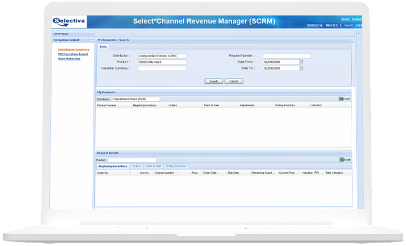The height and width of the screenshot is (246, 406).
Task: Switch to the Point of Sale tab
Action: click(153, 166)
